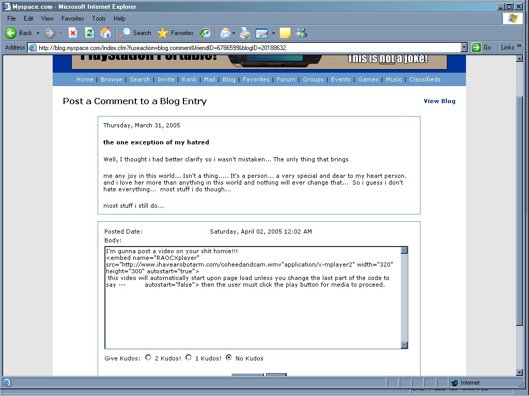Viewport: 529px width, 396px height.
Task: Open the Favorites star button
Action: 175,33
